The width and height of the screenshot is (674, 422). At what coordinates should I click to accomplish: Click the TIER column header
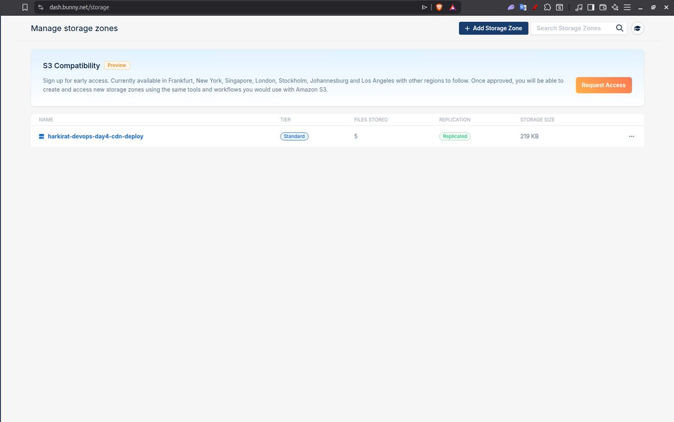[285, 120]
